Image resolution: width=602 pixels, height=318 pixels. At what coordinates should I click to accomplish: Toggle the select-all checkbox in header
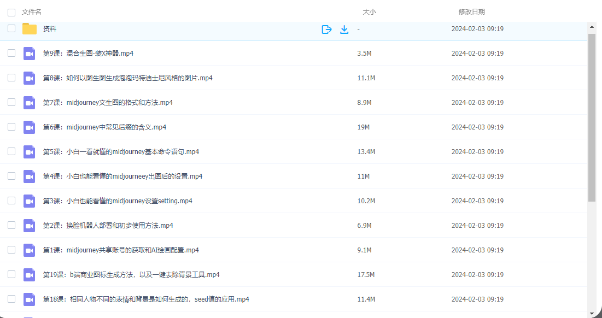coord(11,12)
